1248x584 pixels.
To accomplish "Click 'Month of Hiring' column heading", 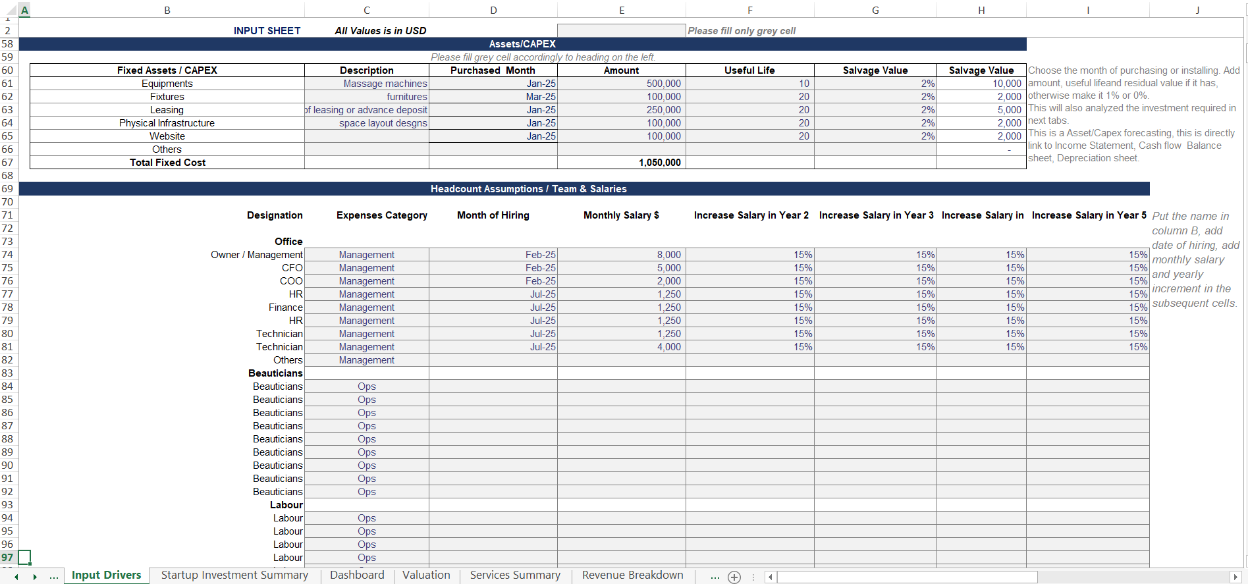I will point(493,215).
